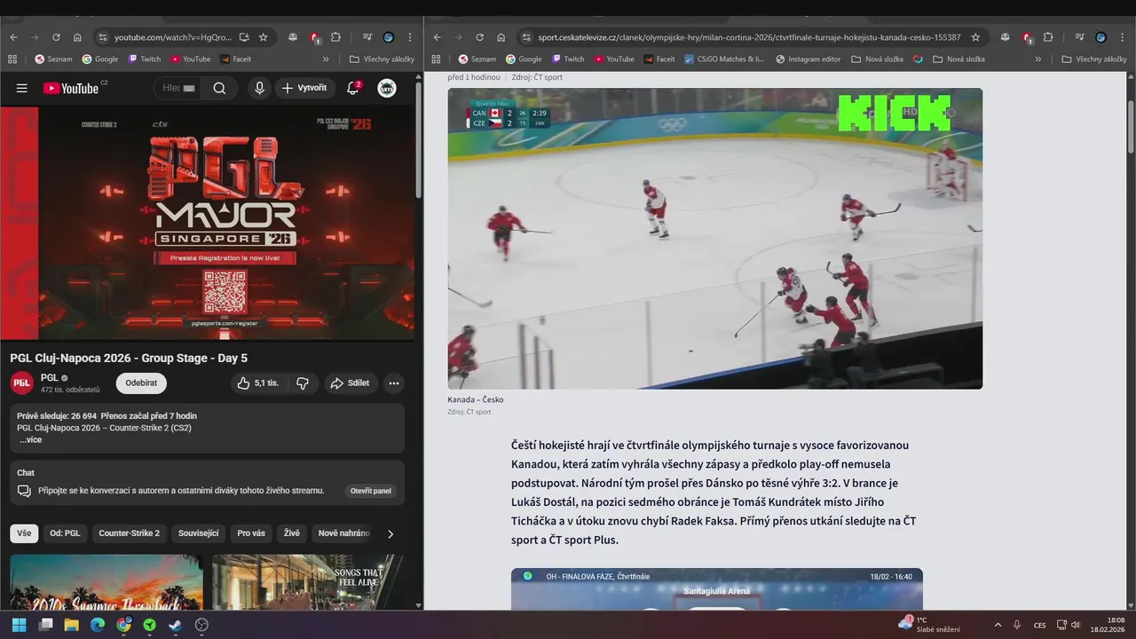Toggle the microphone icon in system tray
The width and height of the screenshot is (1136, 639).
coord(1017,625)
